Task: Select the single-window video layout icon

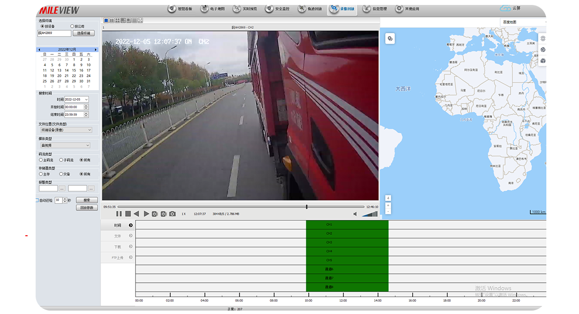Action: [106, 20]
